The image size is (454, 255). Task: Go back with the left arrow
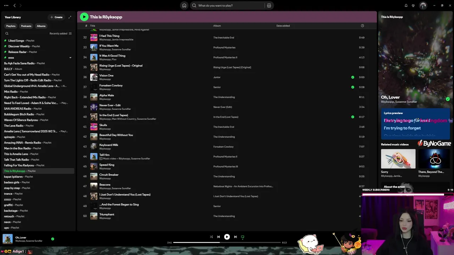pos(15,5)
